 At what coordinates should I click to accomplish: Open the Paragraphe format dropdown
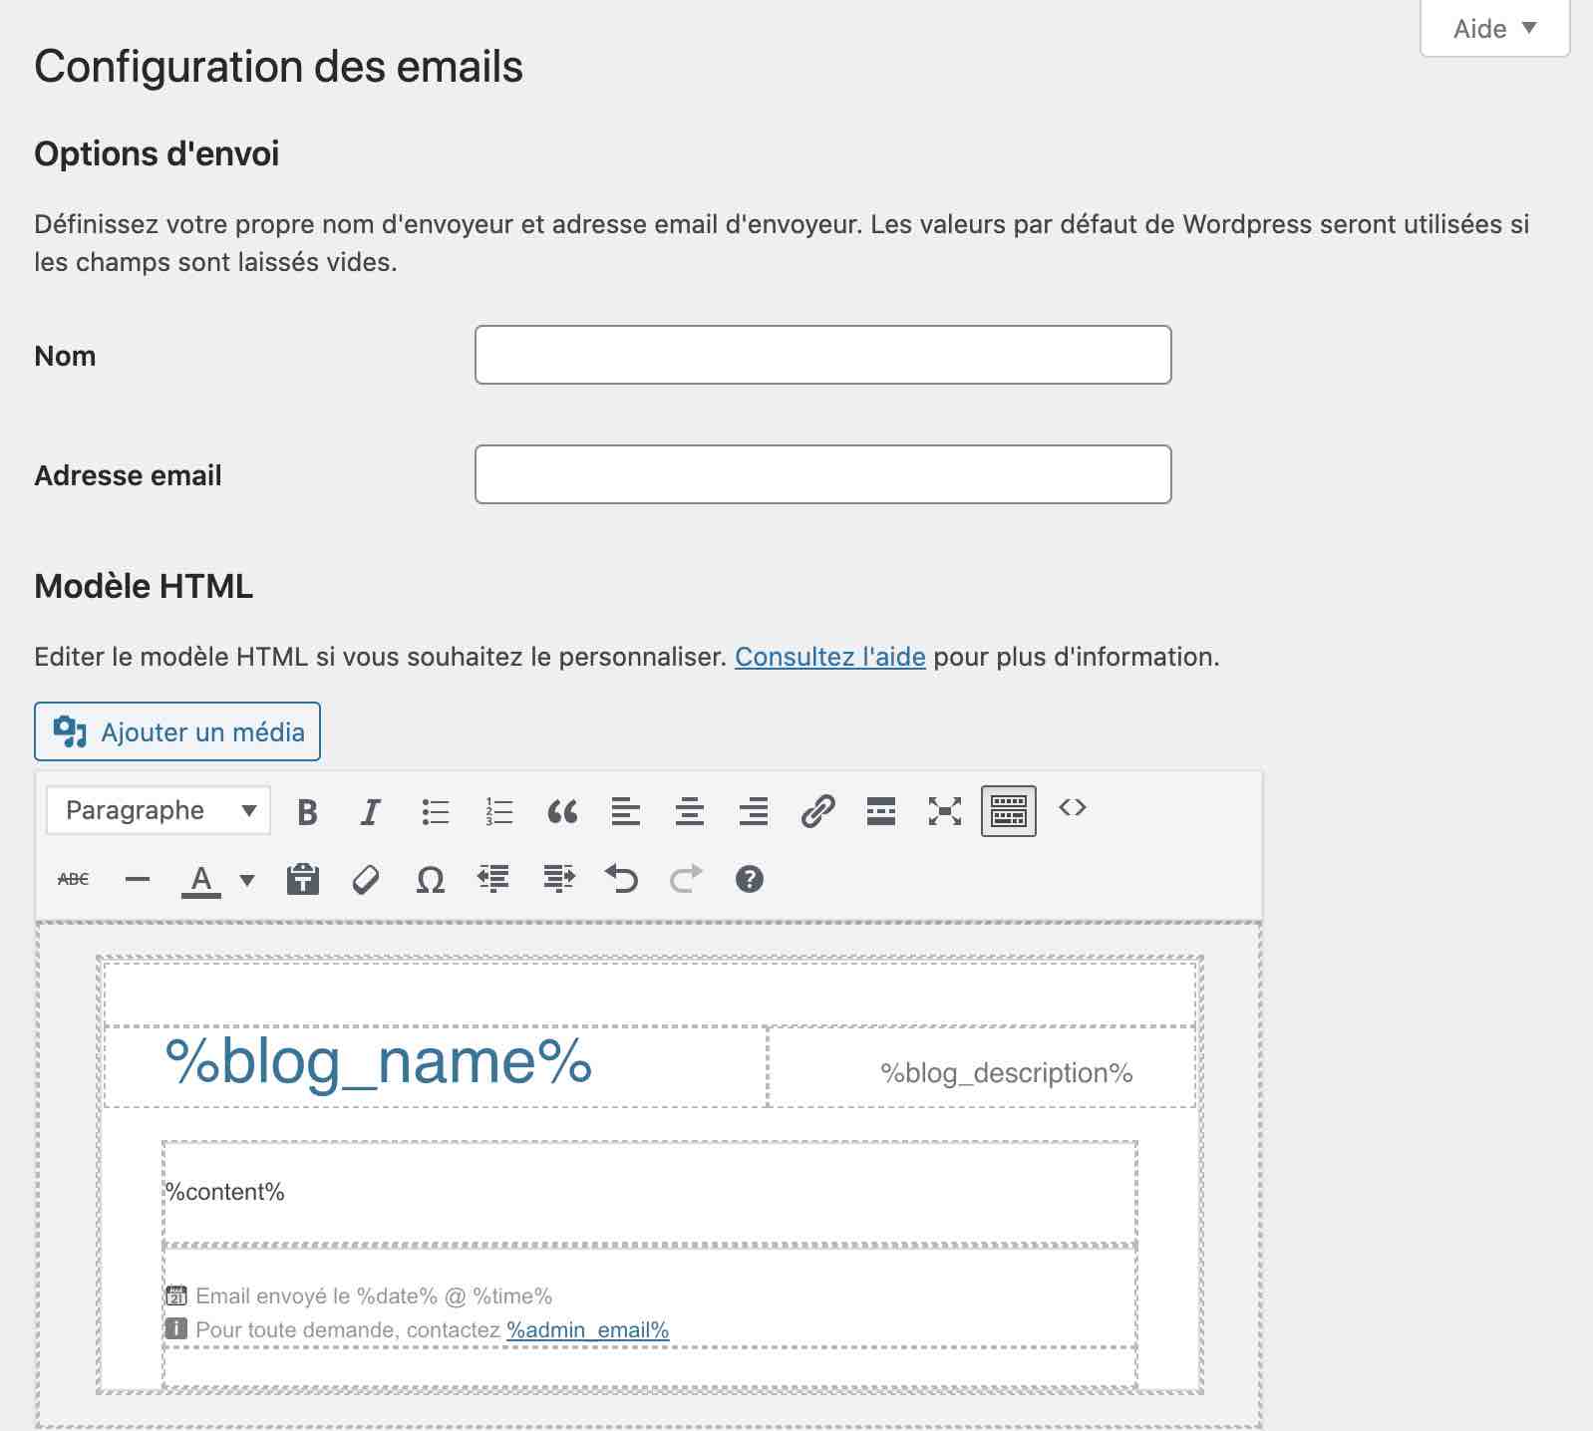click(x=158, y=811)
